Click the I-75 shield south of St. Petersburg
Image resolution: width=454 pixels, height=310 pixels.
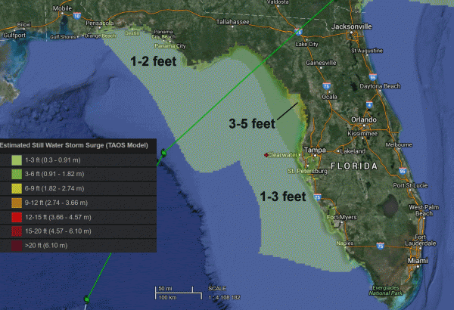(x=317, y=197)
